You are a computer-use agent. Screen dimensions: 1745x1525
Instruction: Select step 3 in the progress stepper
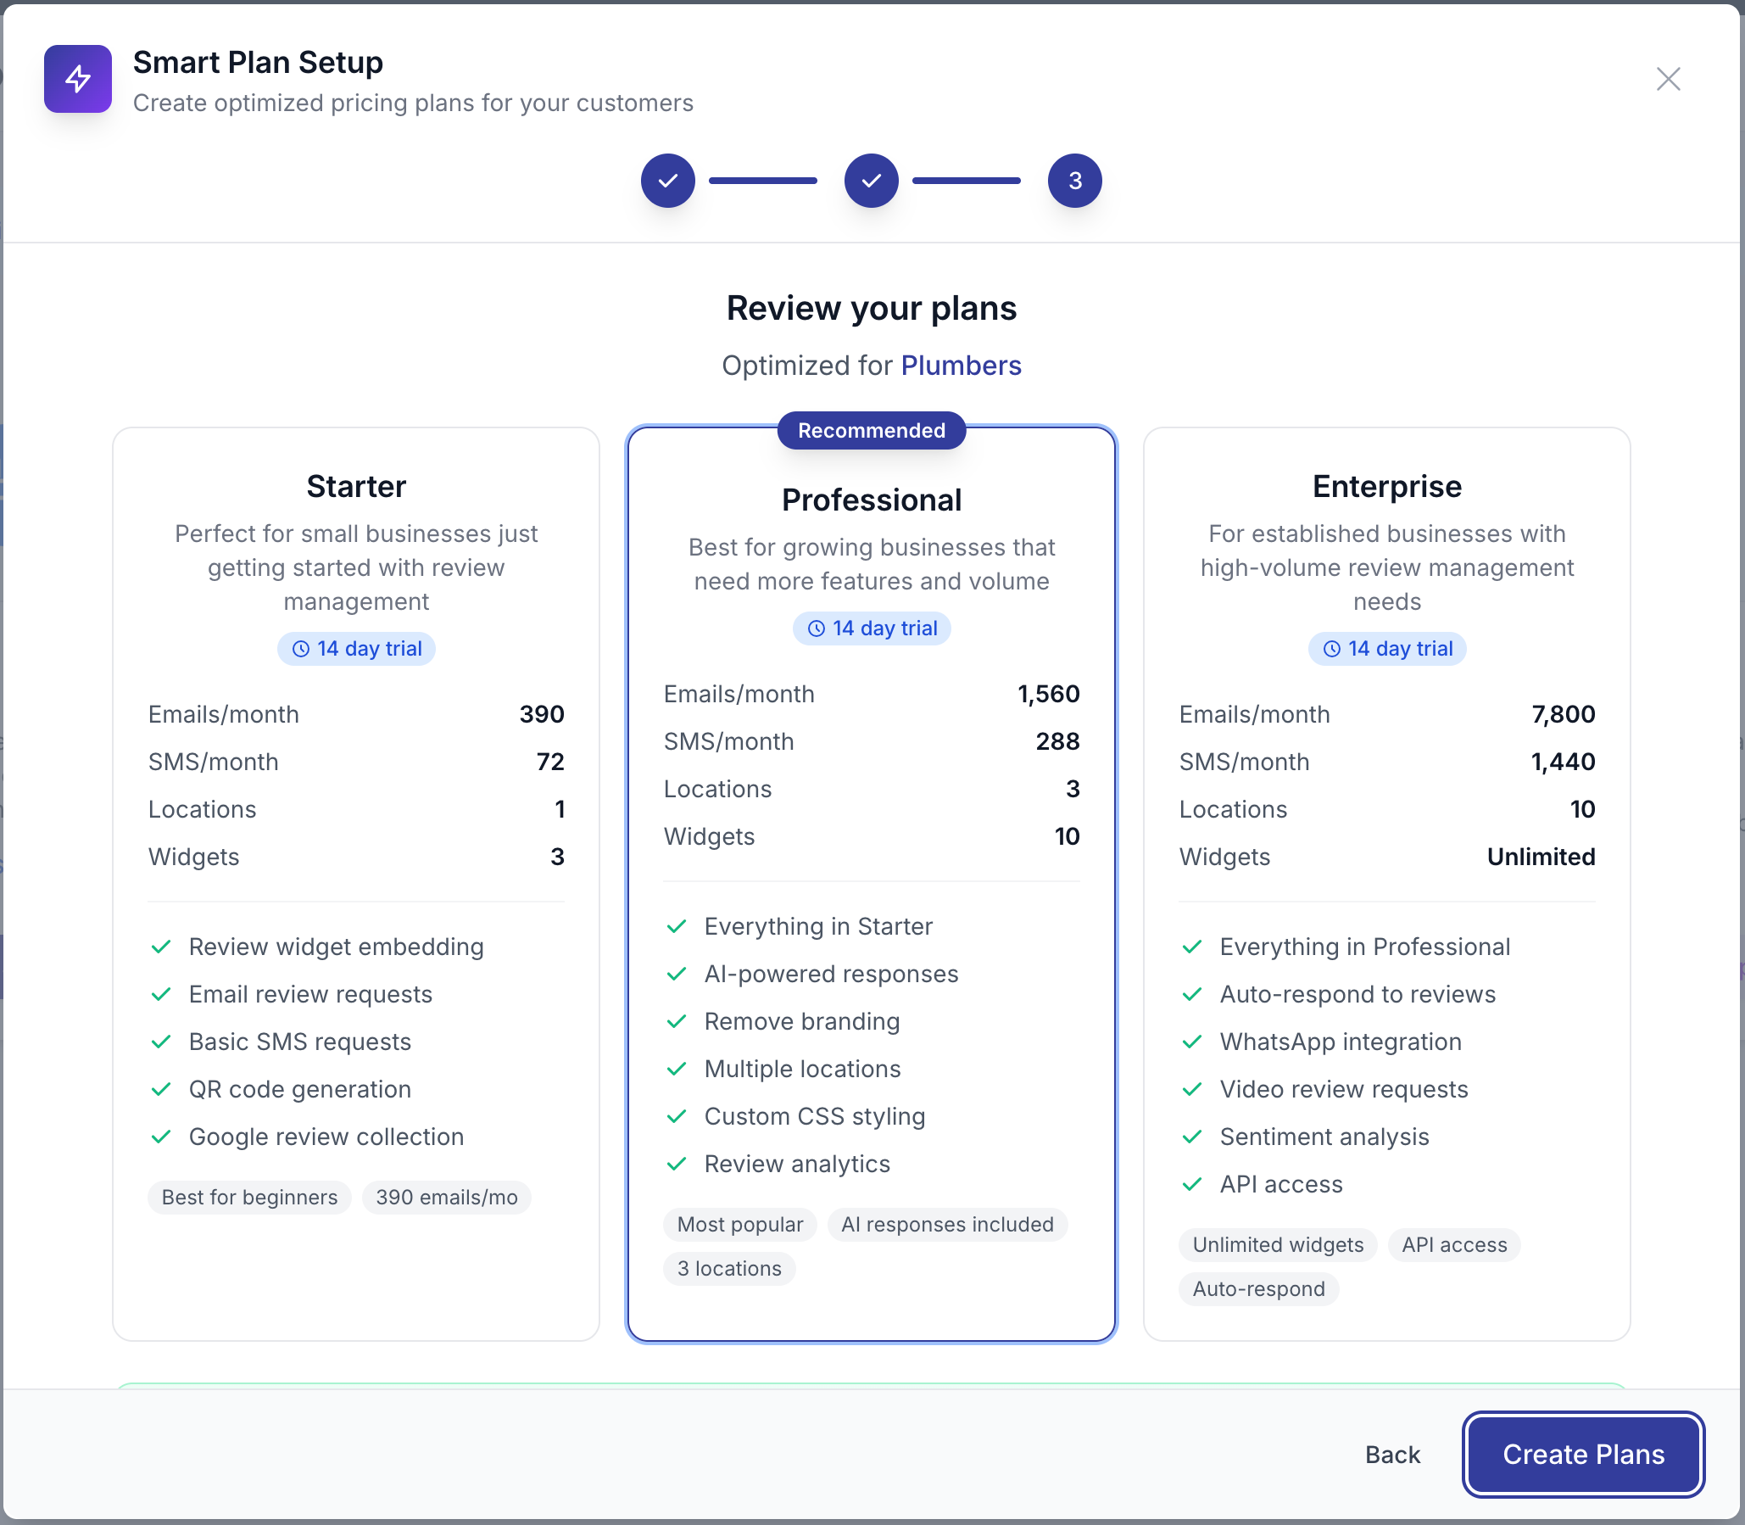tap(1074, 181)
